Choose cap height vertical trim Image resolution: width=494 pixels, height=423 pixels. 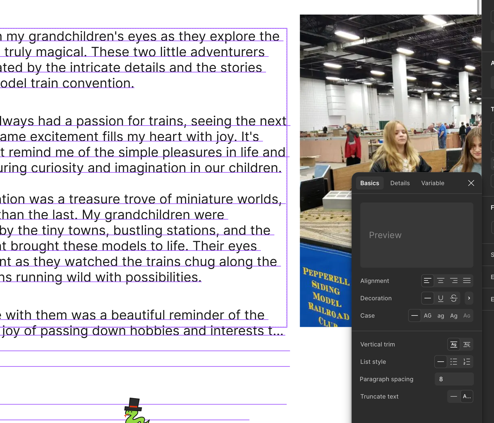[x=467, y=344]
